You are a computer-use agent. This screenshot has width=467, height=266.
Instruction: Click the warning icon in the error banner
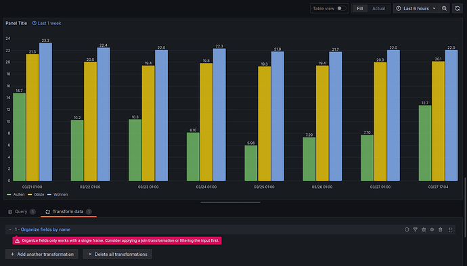[18, 241]
